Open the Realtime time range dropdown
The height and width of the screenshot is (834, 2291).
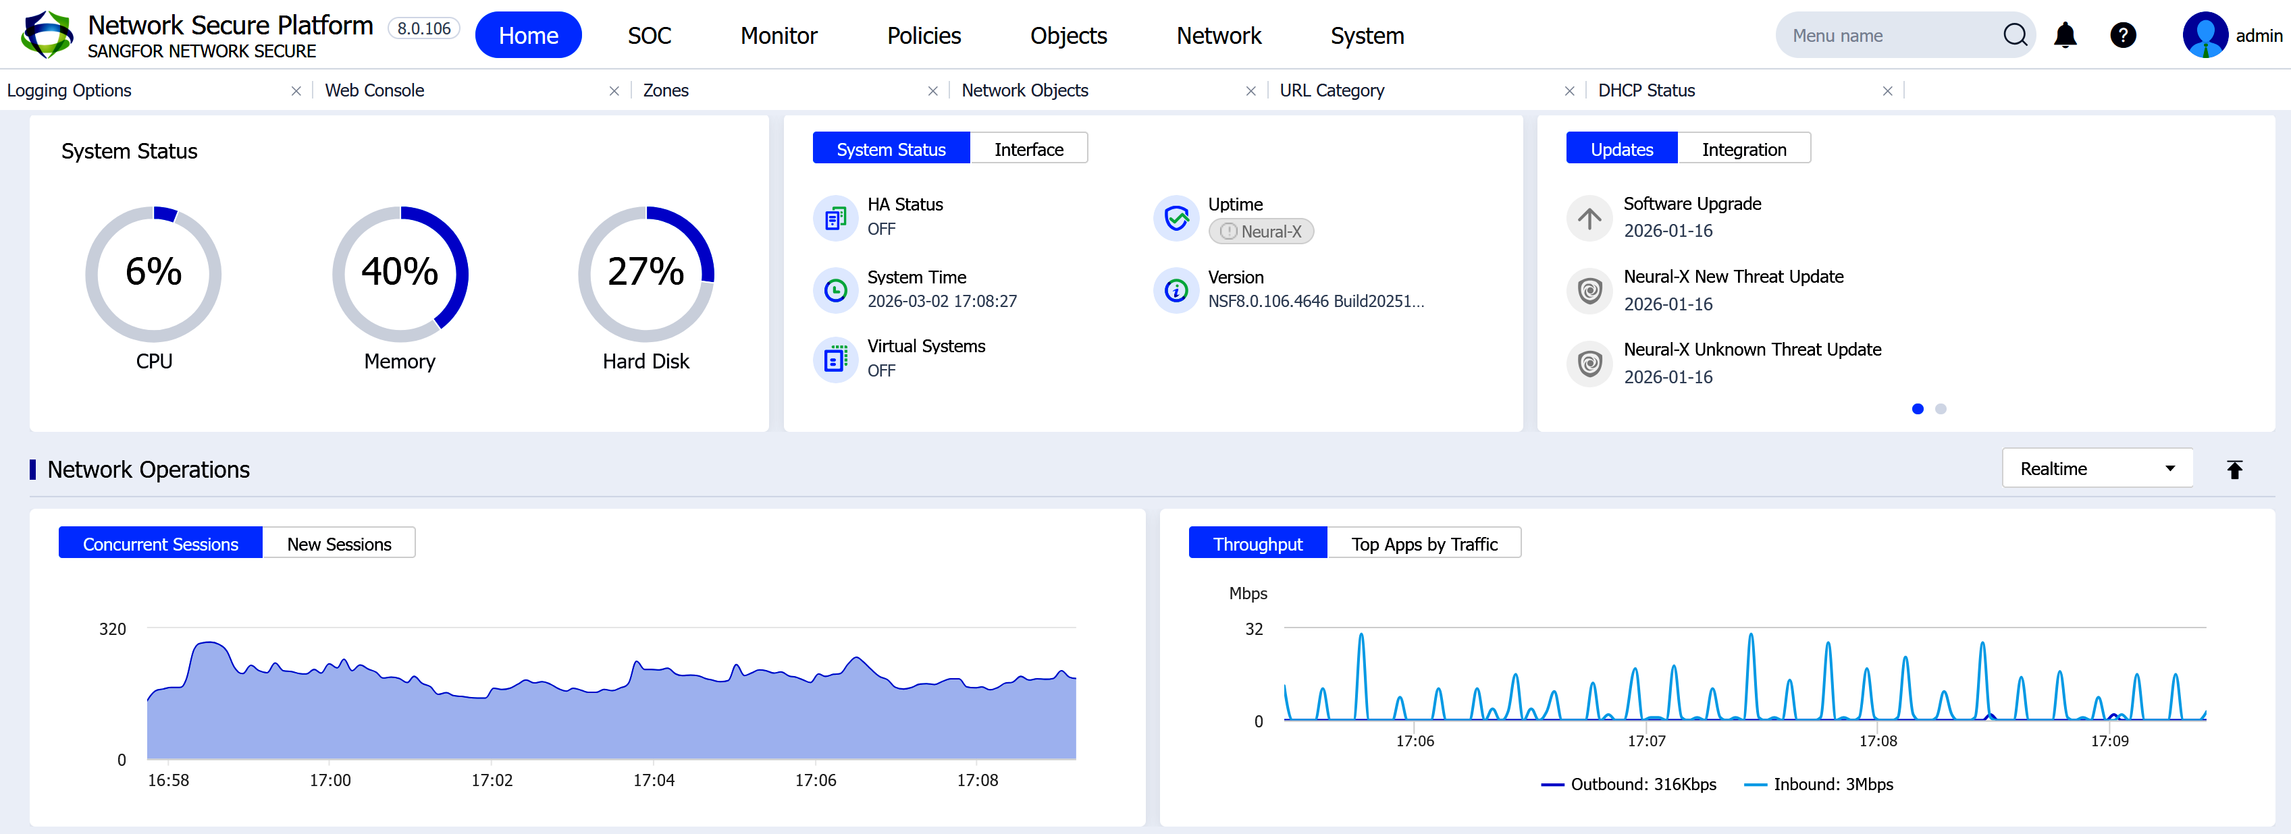(x=2097, y=468)
